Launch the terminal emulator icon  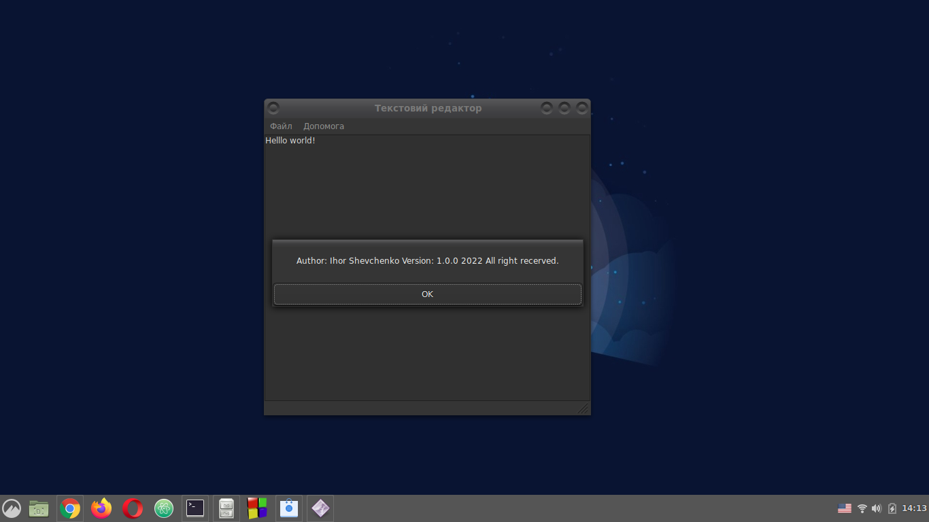point(195,508)
